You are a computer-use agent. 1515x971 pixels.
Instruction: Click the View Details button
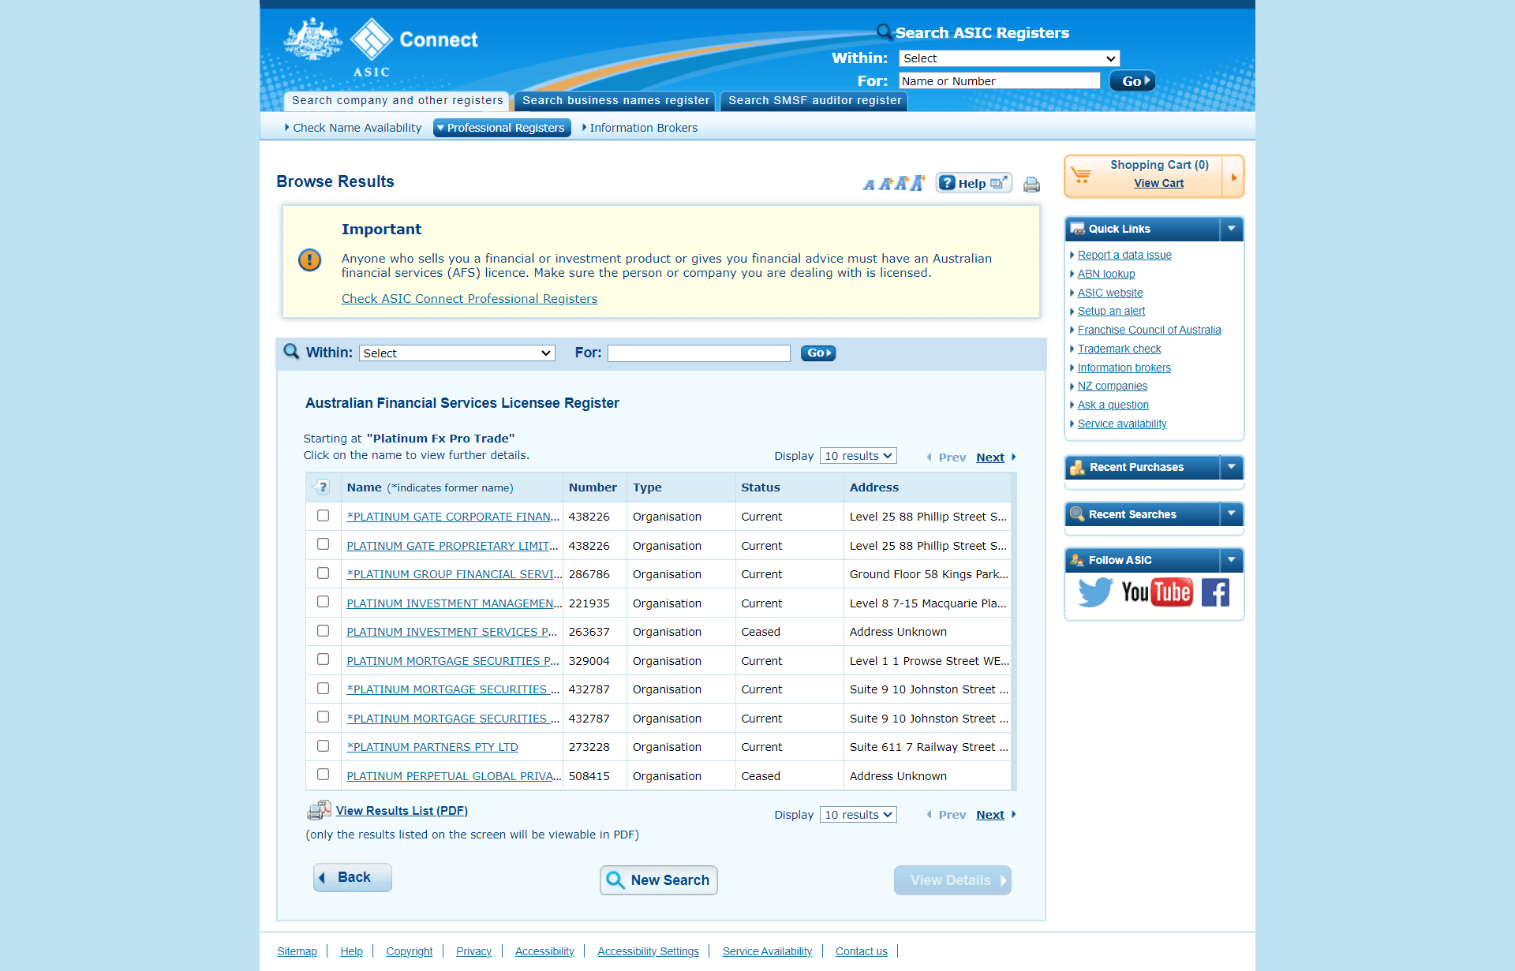[x=952, y=880]
